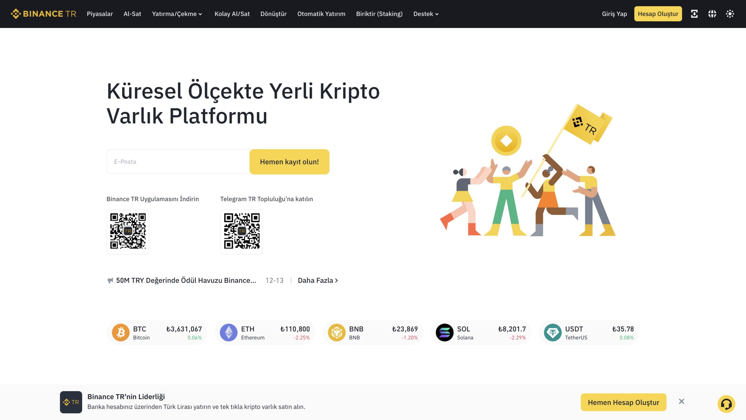Click the ETH change -2.25%
The height and width of the screenshot is (420, 746).
302,338
